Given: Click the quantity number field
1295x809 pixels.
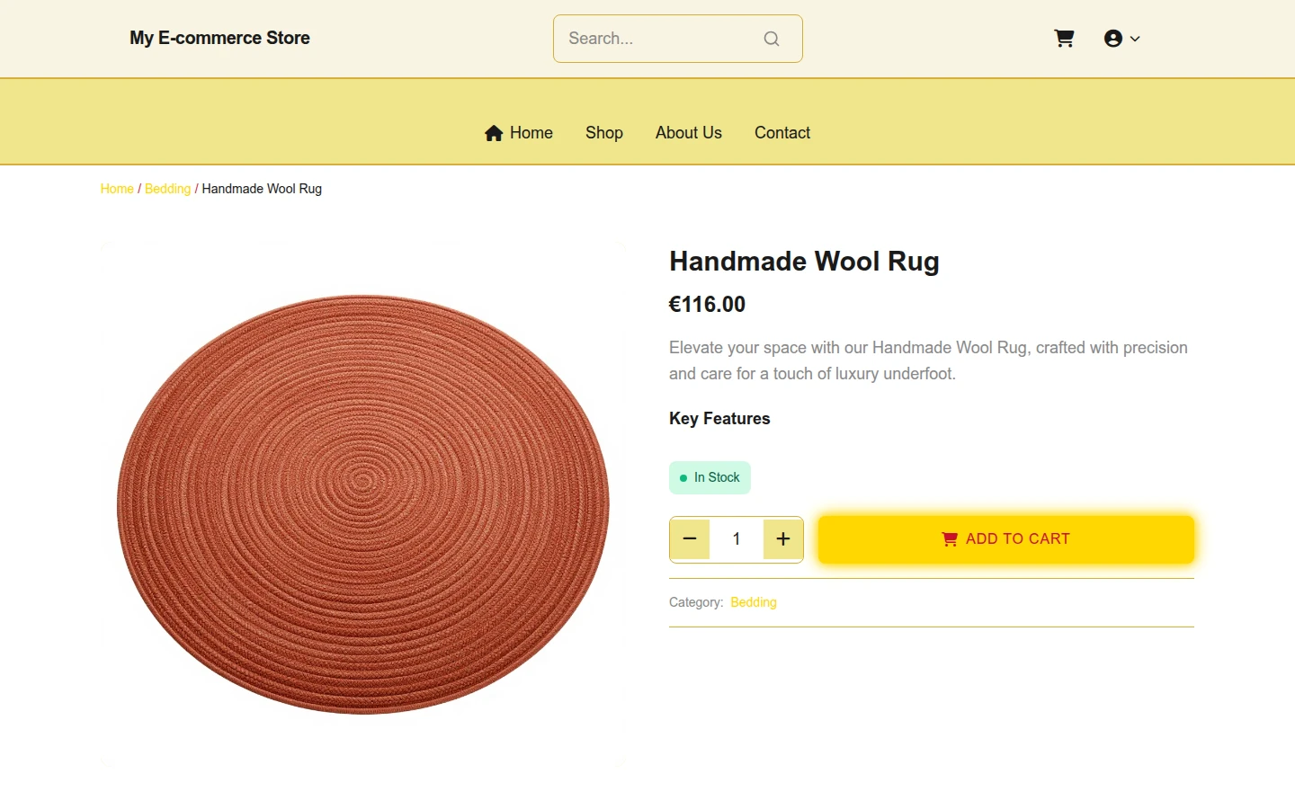Looking at the screenshot, I should pyautogui.click(x=737, y=539).
